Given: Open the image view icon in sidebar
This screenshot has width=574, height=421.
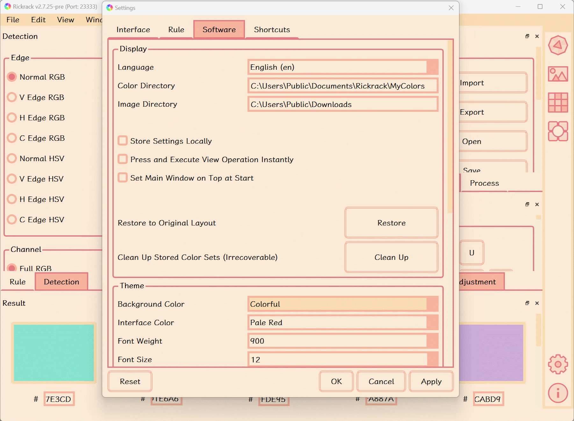Looking at the screenshot, I should tap(558, 74).
